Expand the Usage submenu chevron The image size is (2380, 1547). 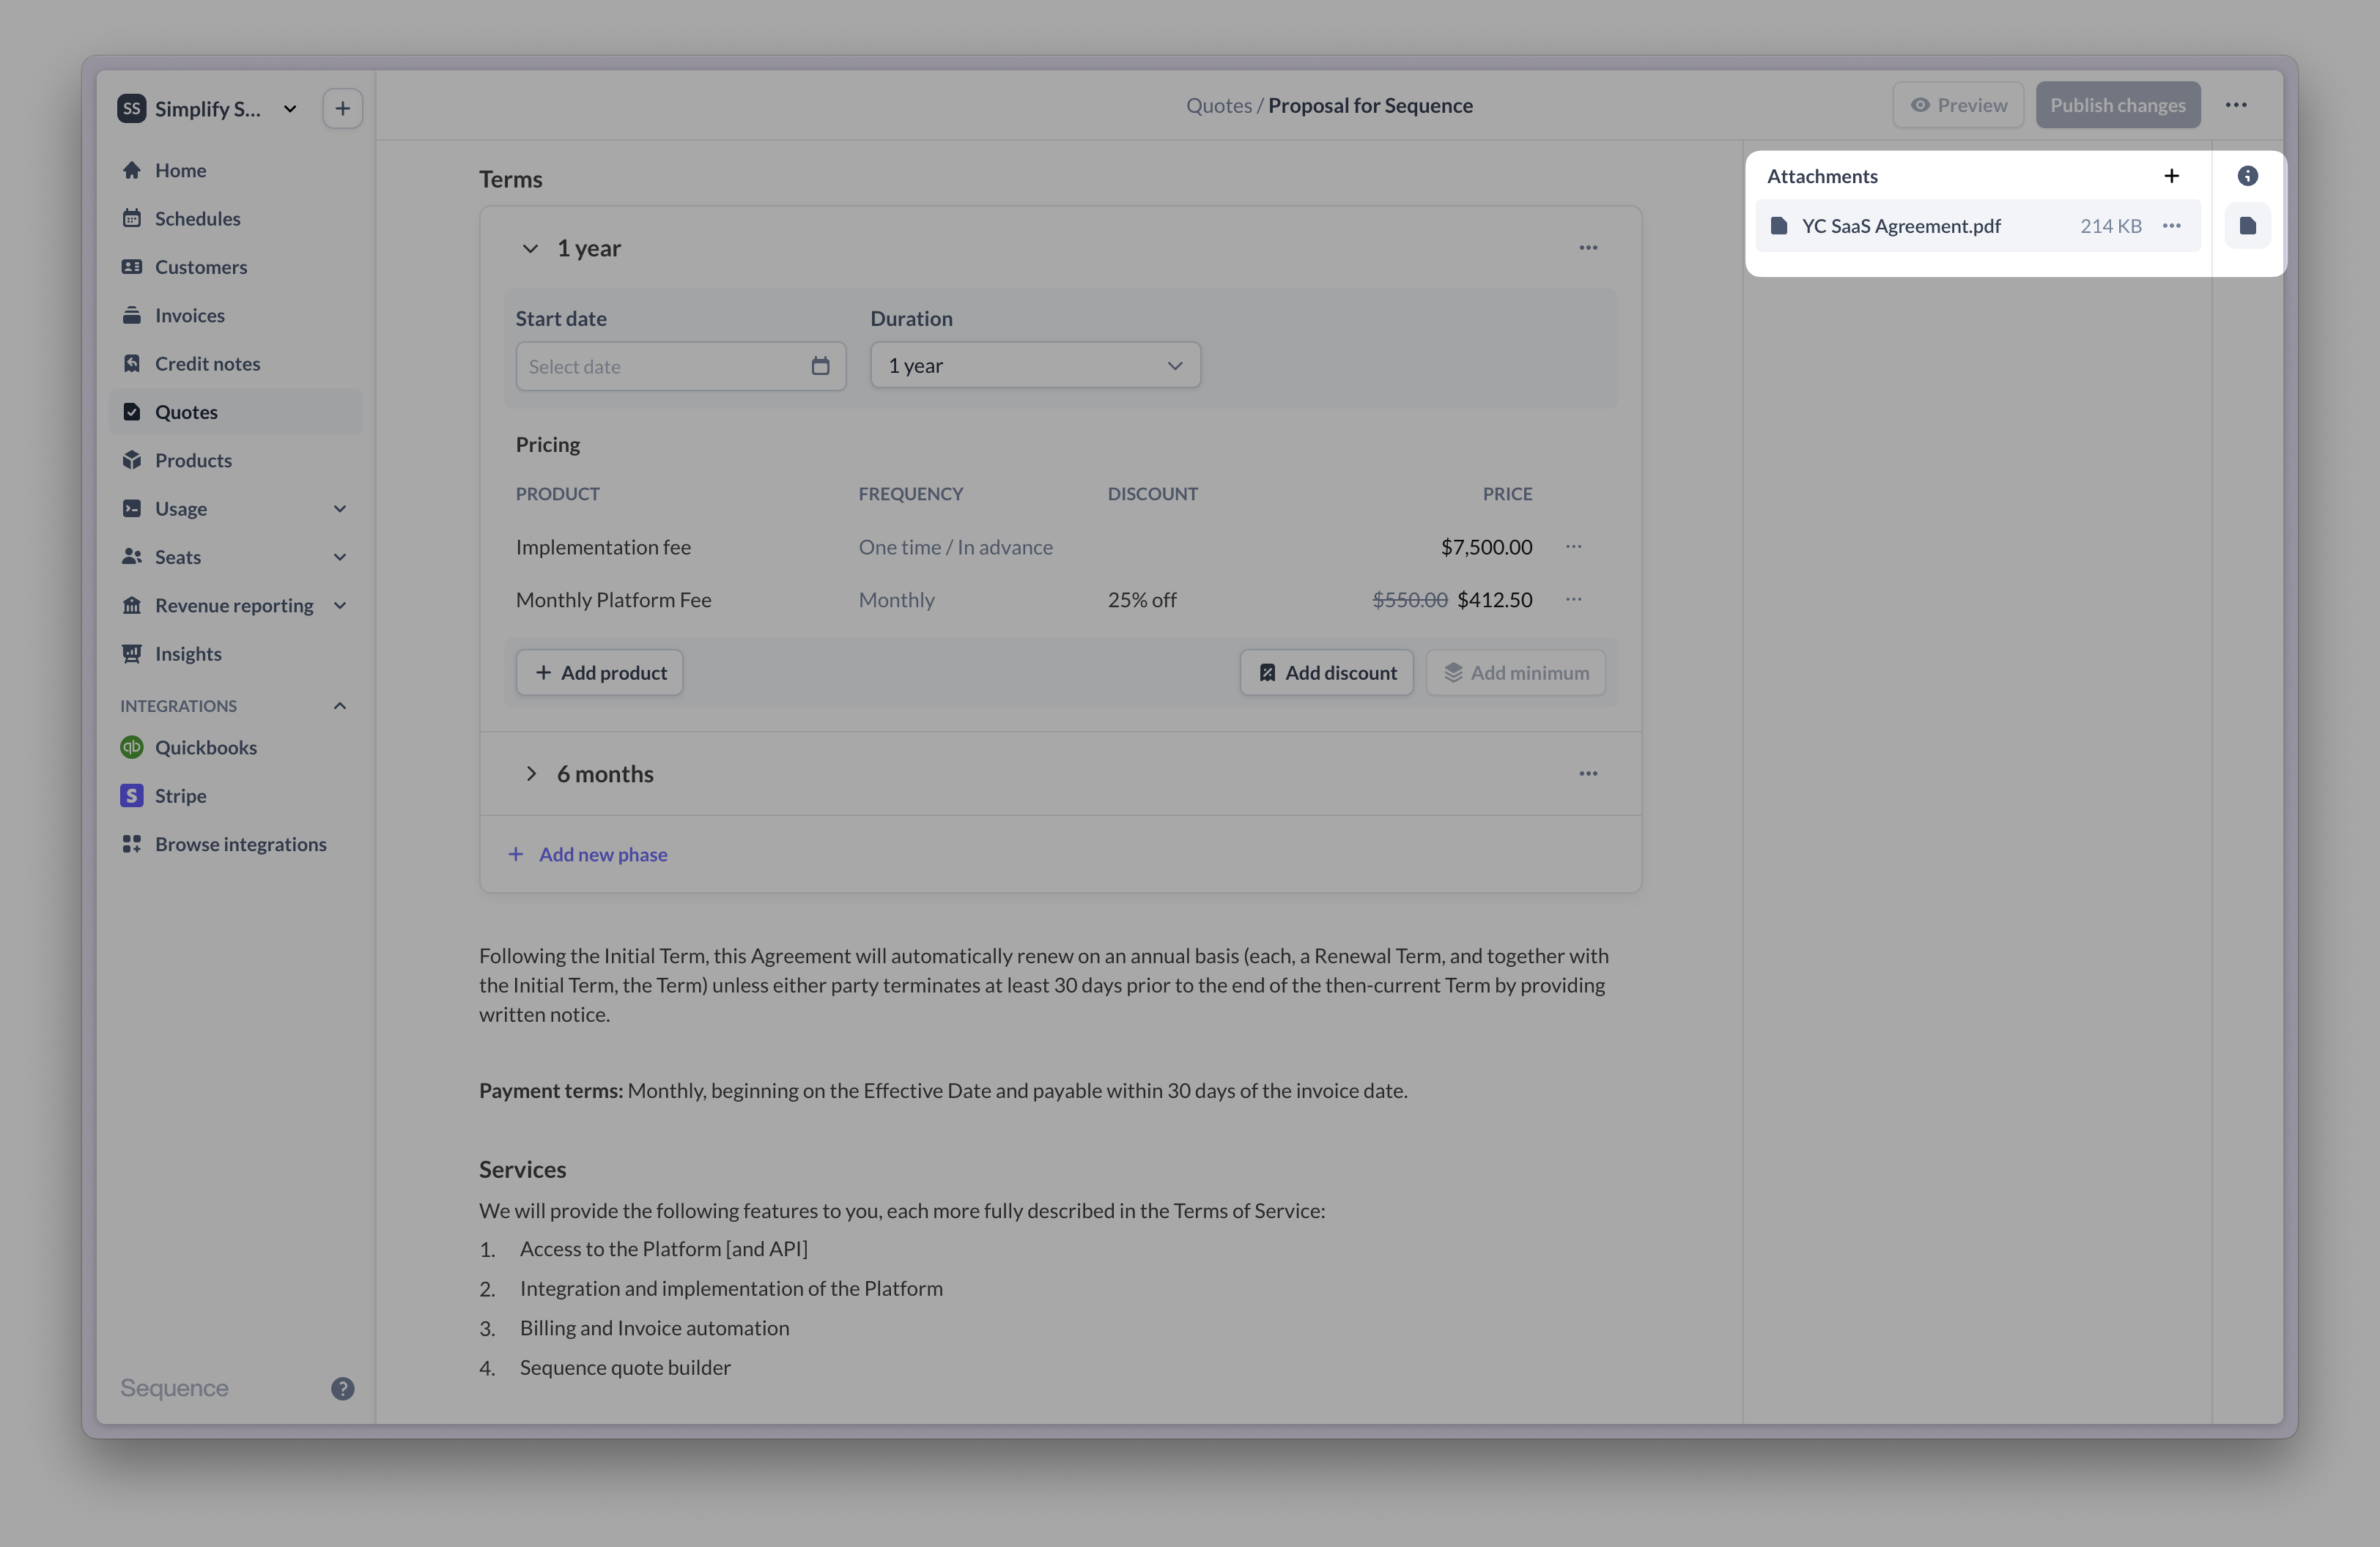tap(340, 508)
